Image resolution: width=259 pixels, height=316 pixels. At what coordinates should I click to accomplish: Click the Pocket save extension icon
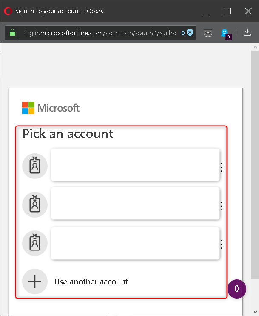coord(208,33)
